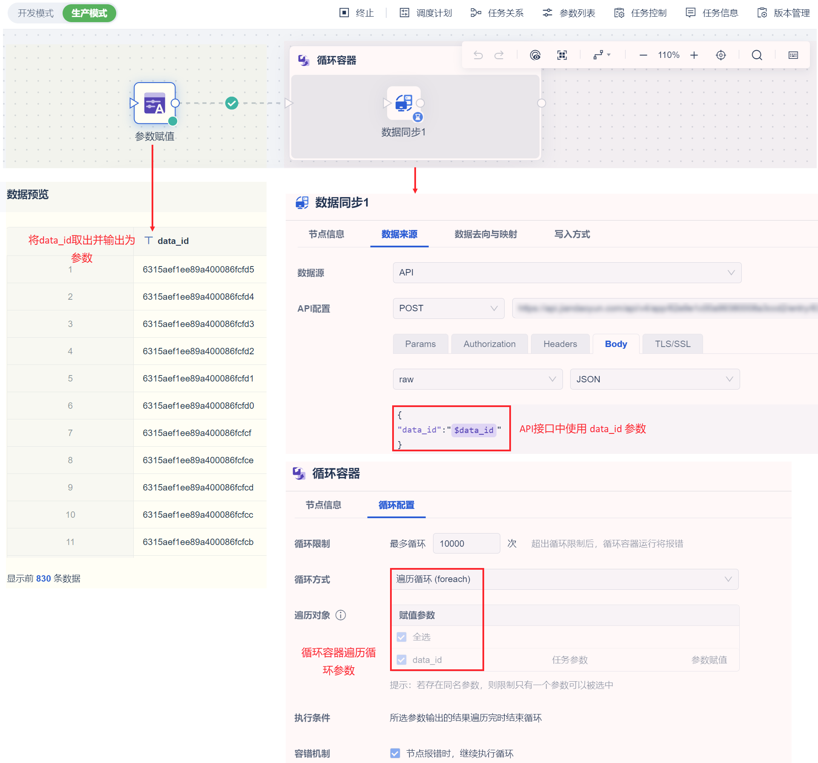Click the 最多循环 10000 input field
The image size is (818, 763).
(466, 544)
